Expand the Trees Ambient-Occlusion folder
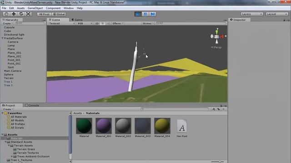The width and height of the screenshot is (291, 163). coord(12,156)
